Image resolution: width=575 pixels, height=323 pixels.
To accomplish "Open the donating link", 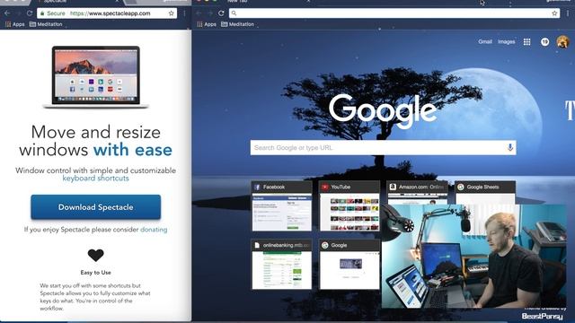I will [x=154, y=230].
